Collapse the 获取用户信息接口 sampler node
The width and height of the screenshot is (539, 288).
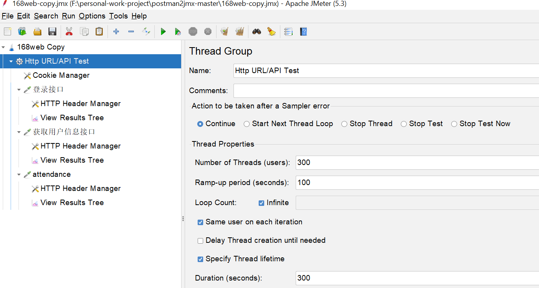[19, 132]
